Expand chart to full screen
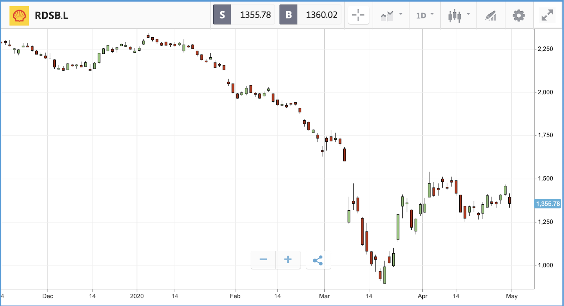Screen dimensions: 564x306 pyautogui.click(x=547, y=15)
